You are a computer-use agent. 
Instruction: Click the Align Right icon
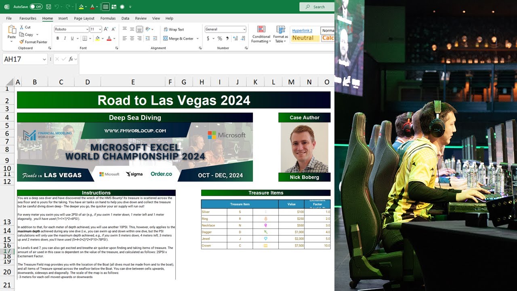coord(139,38)
